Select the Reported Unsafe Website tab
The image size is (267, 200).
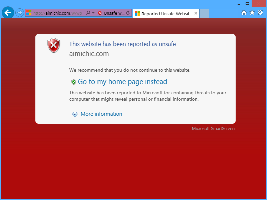tap(166, 13)
